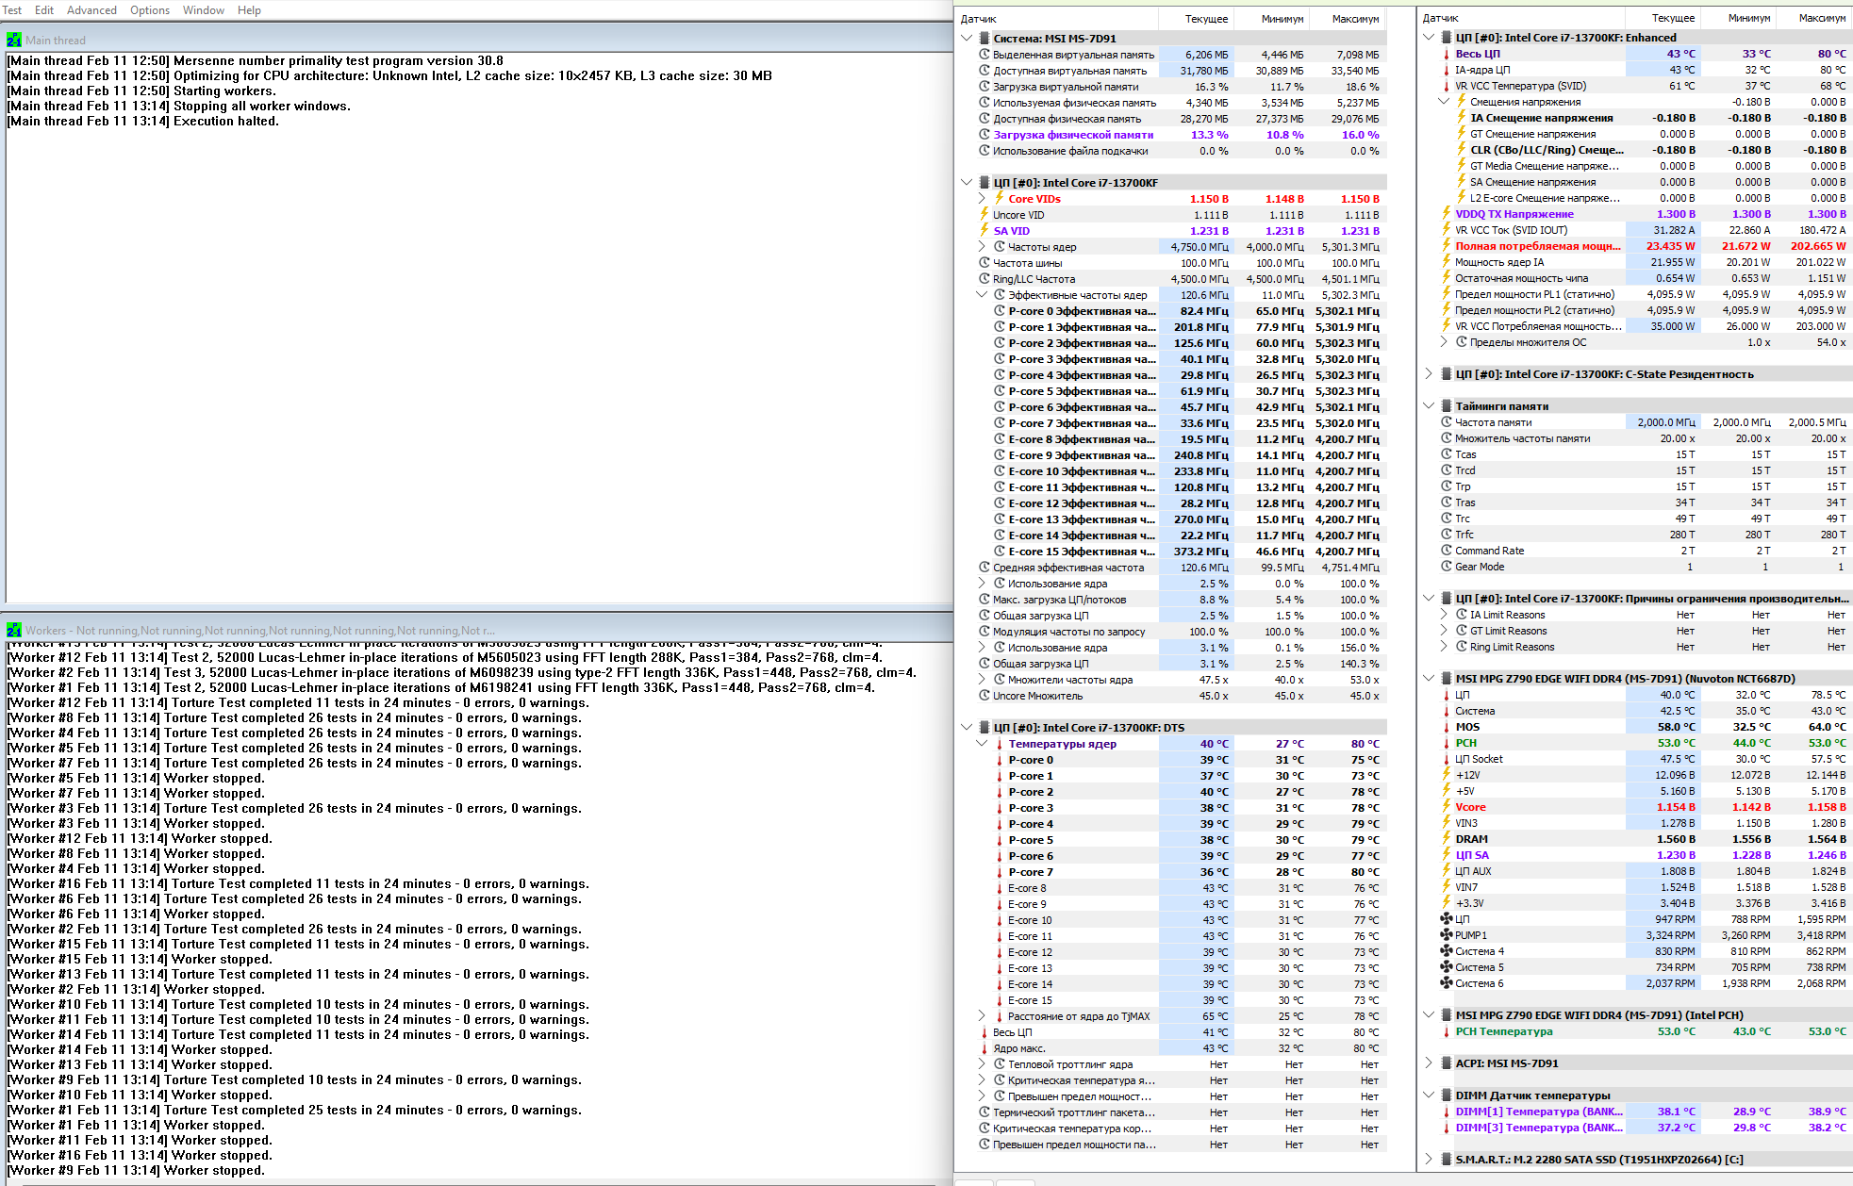Open the Window menu
This screenshot has width=1853, height=1186.
point(203,10)
